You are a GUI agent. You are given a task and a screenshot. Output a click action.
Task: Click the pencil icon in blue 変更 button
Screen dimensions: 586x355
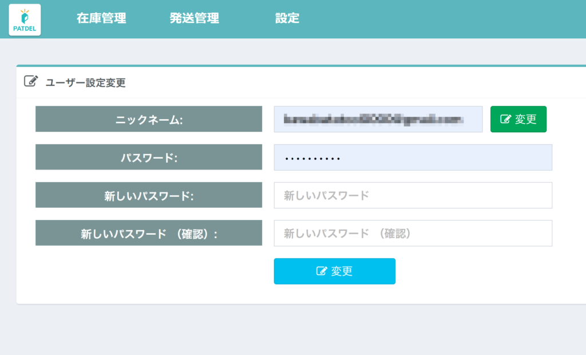pyautogui.click(x=322, y=271)
